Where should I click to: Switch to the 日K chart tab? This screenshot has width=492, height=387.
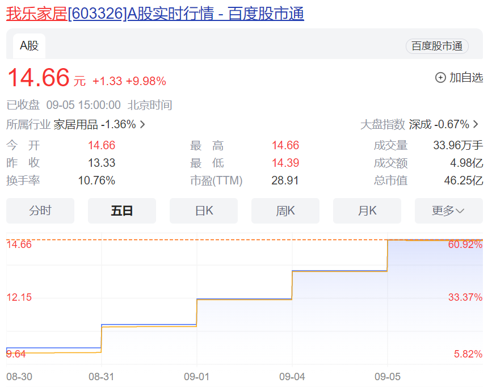[x=204, y=211]
